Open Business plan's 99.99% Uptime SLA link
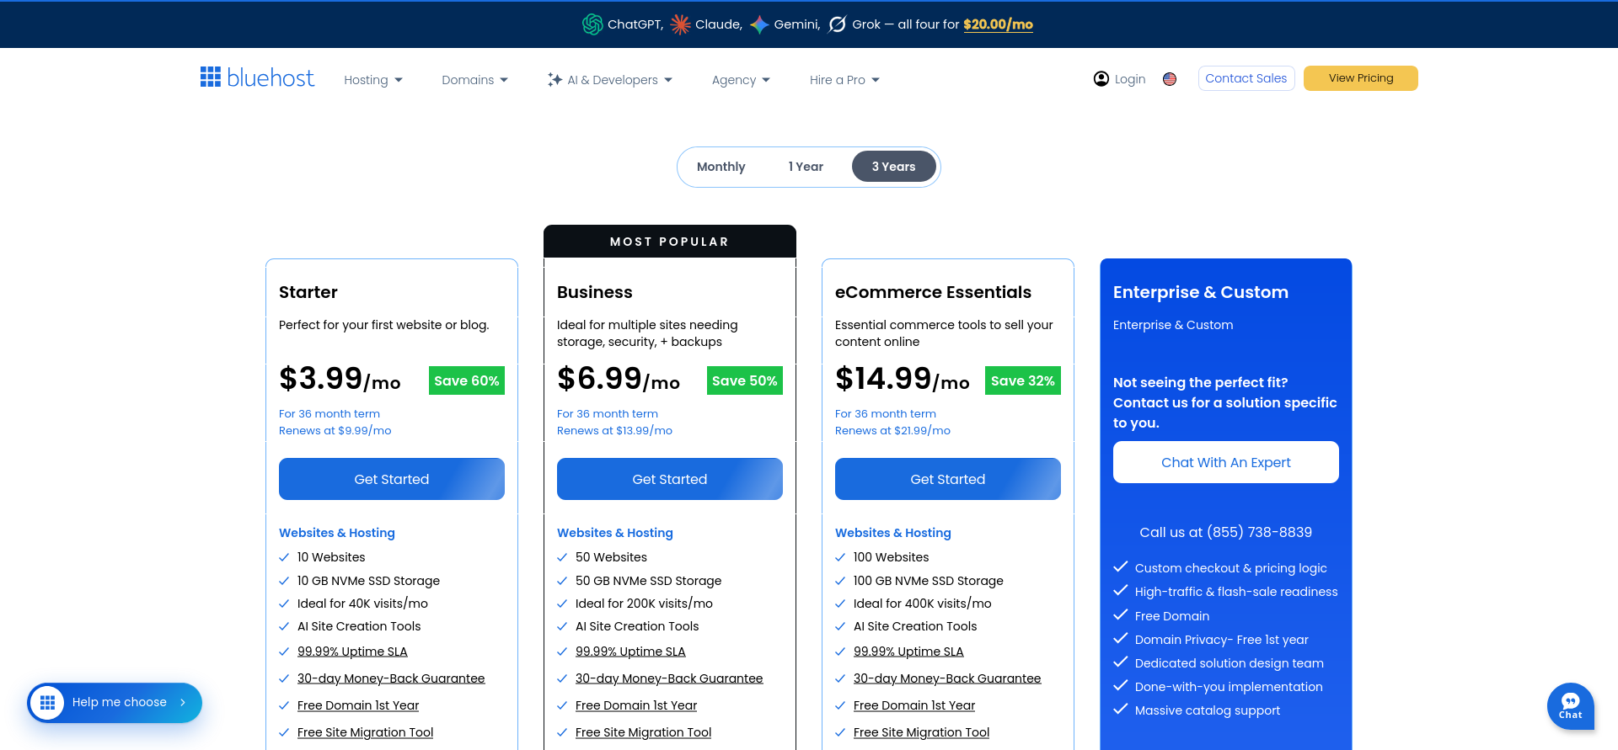 click(x=630, y=652)
